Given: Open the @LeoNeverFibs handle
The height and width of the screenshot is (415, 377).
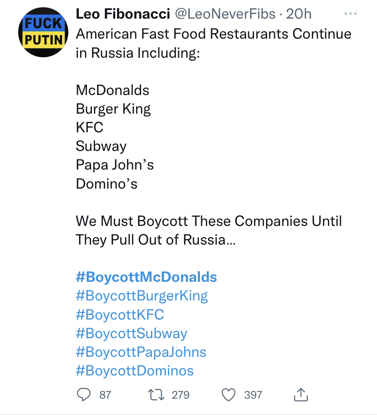Looking at the screenshot, I should tap(225, 14).
